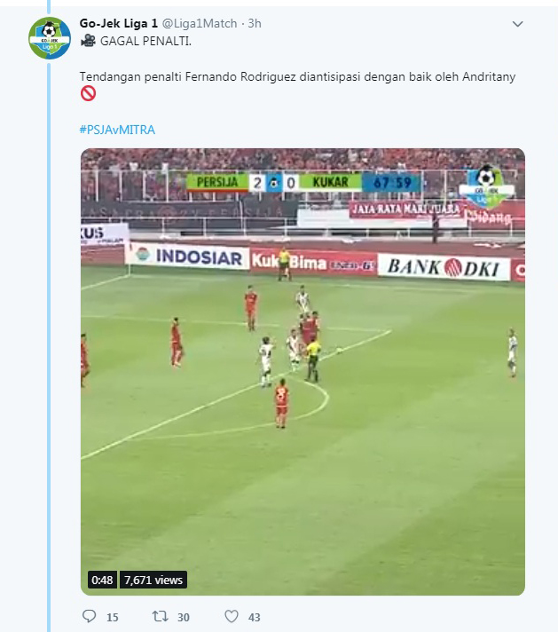The height and width of the screenshot is (632, 558).
Task: Click the reply speech bubble icon
Action: (89, 616)
